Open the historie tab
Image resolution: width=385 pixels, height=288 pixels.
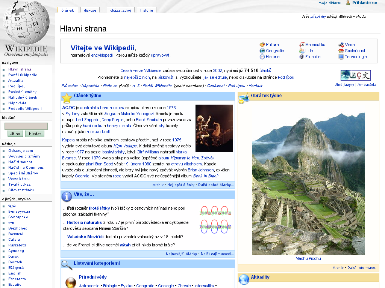point(147,10)
